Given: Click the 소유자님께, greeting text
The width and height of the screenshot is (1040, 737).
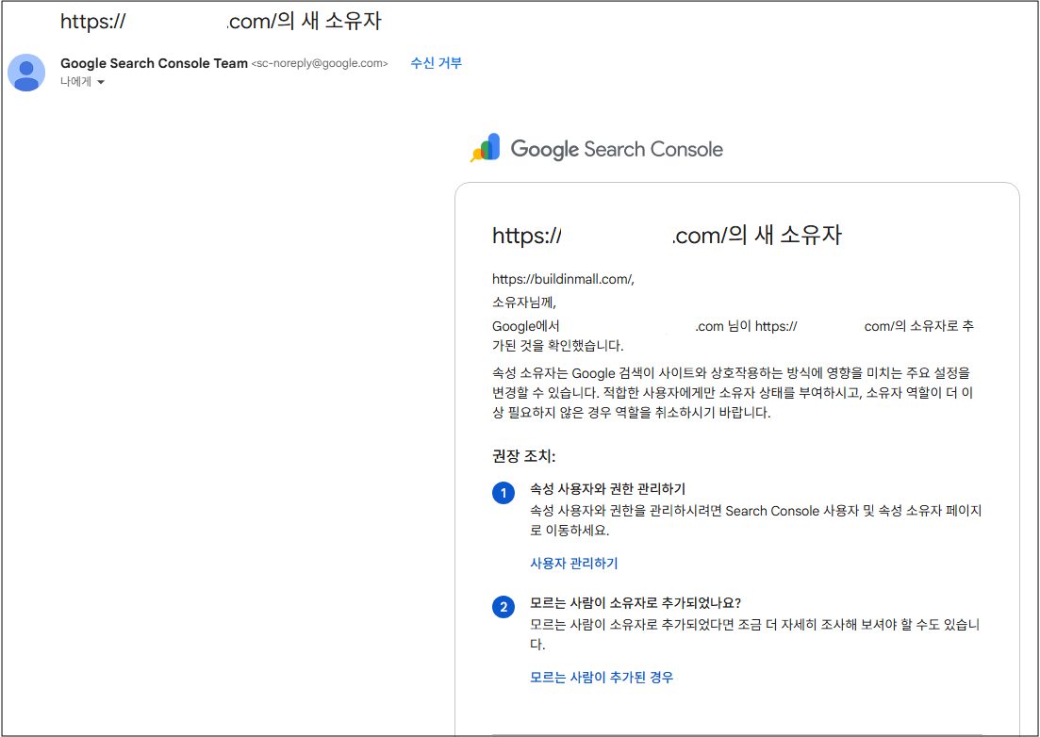Looking at the screenshot, I should (524, 303).
